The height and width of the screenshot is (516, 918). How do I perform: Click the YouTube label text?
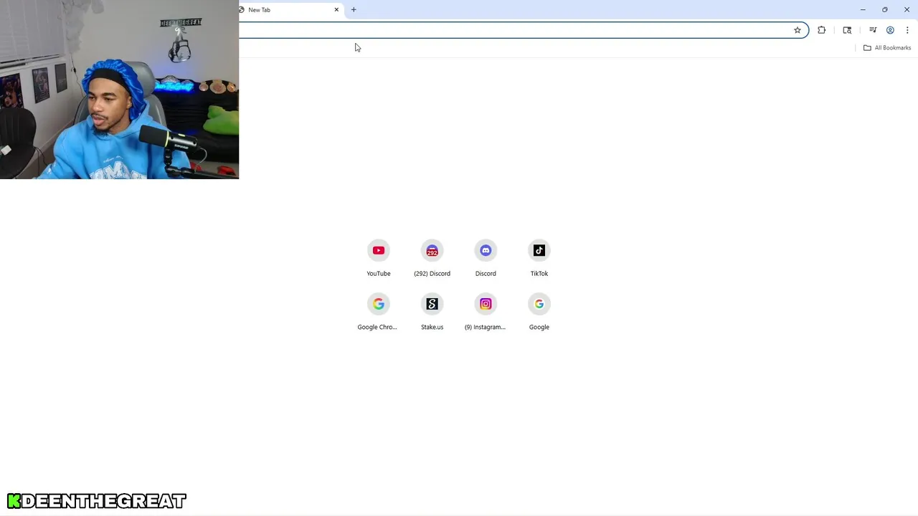(x=379, y=274)
